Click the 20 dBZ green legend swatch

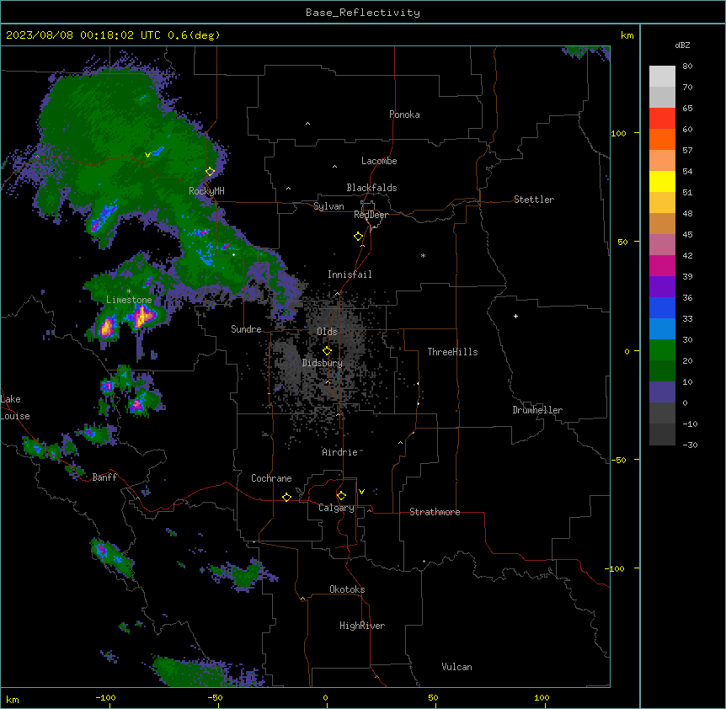[662, 371]
